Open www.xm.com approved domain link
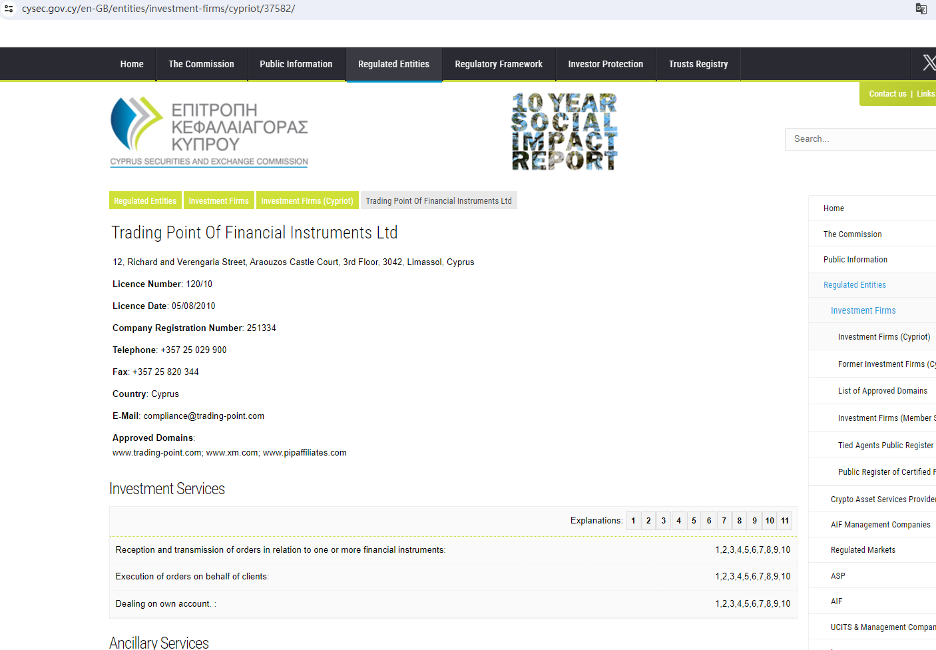This screenshot has width=936, height=650. point(232,453)
